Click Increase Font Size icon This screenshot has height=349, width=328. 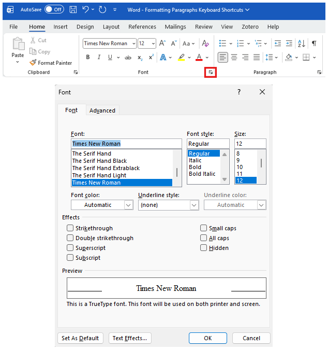point(162,43)
